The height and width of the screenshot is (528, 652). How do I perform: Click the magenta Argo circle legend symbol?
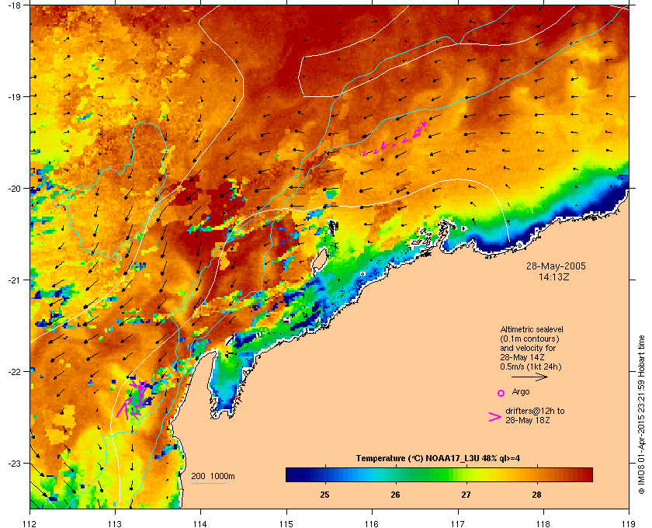point(501,393)
